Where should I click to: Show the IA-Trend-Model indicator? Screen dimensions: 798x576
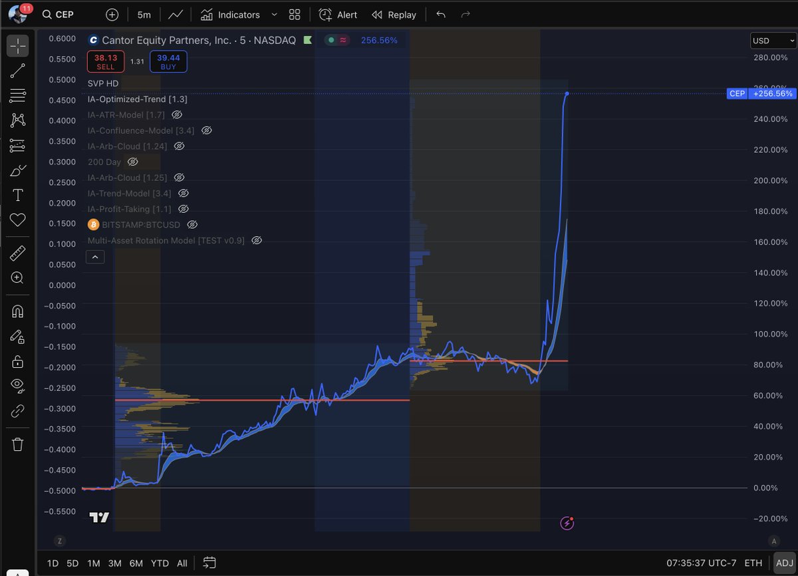[x=184, y=194]
